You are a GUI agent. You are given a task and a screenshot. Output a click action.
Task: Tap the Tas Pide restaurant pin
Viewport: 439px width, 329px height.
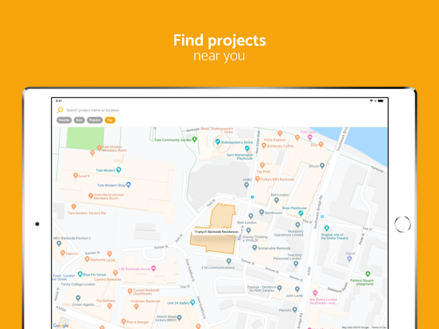tap(262, 165)
